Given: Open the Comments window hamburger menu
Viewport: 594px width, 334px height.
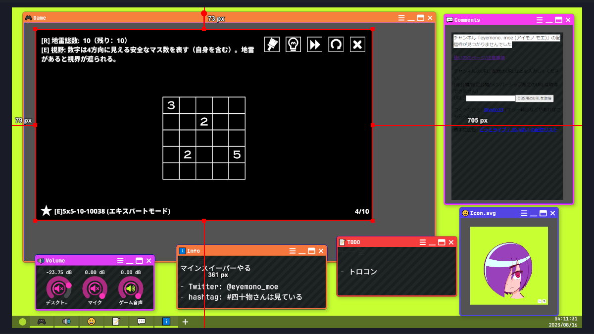Looking at the screenshot, I should point(539,20).
